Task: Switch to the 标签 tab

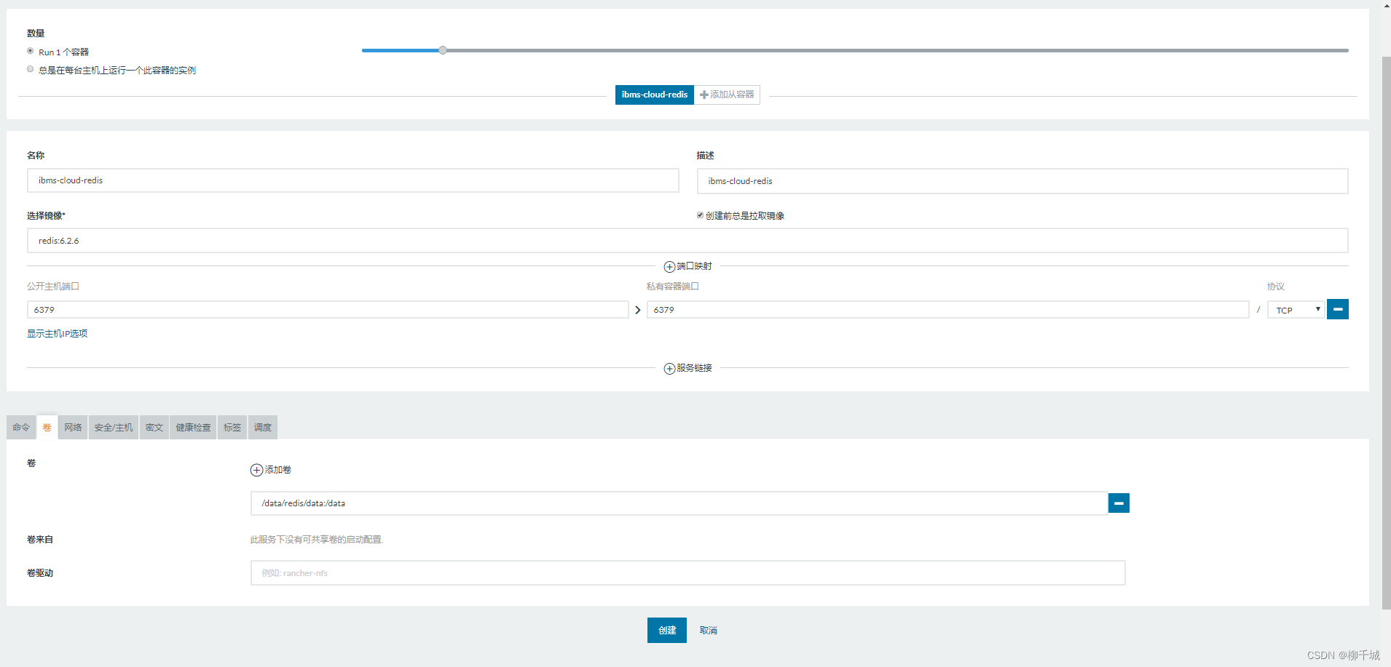Action: 232,428
